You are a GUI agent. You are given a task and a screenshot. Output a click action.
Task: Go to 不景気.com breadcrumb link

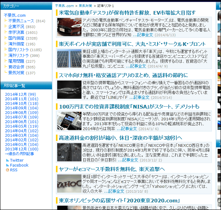(64, 6)
